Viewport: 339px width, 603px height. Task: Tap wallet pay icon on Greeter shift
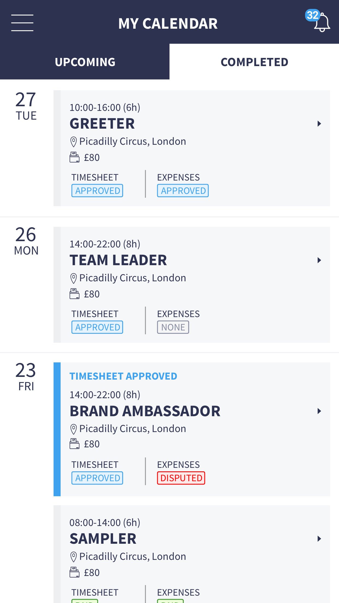[74, 157]
